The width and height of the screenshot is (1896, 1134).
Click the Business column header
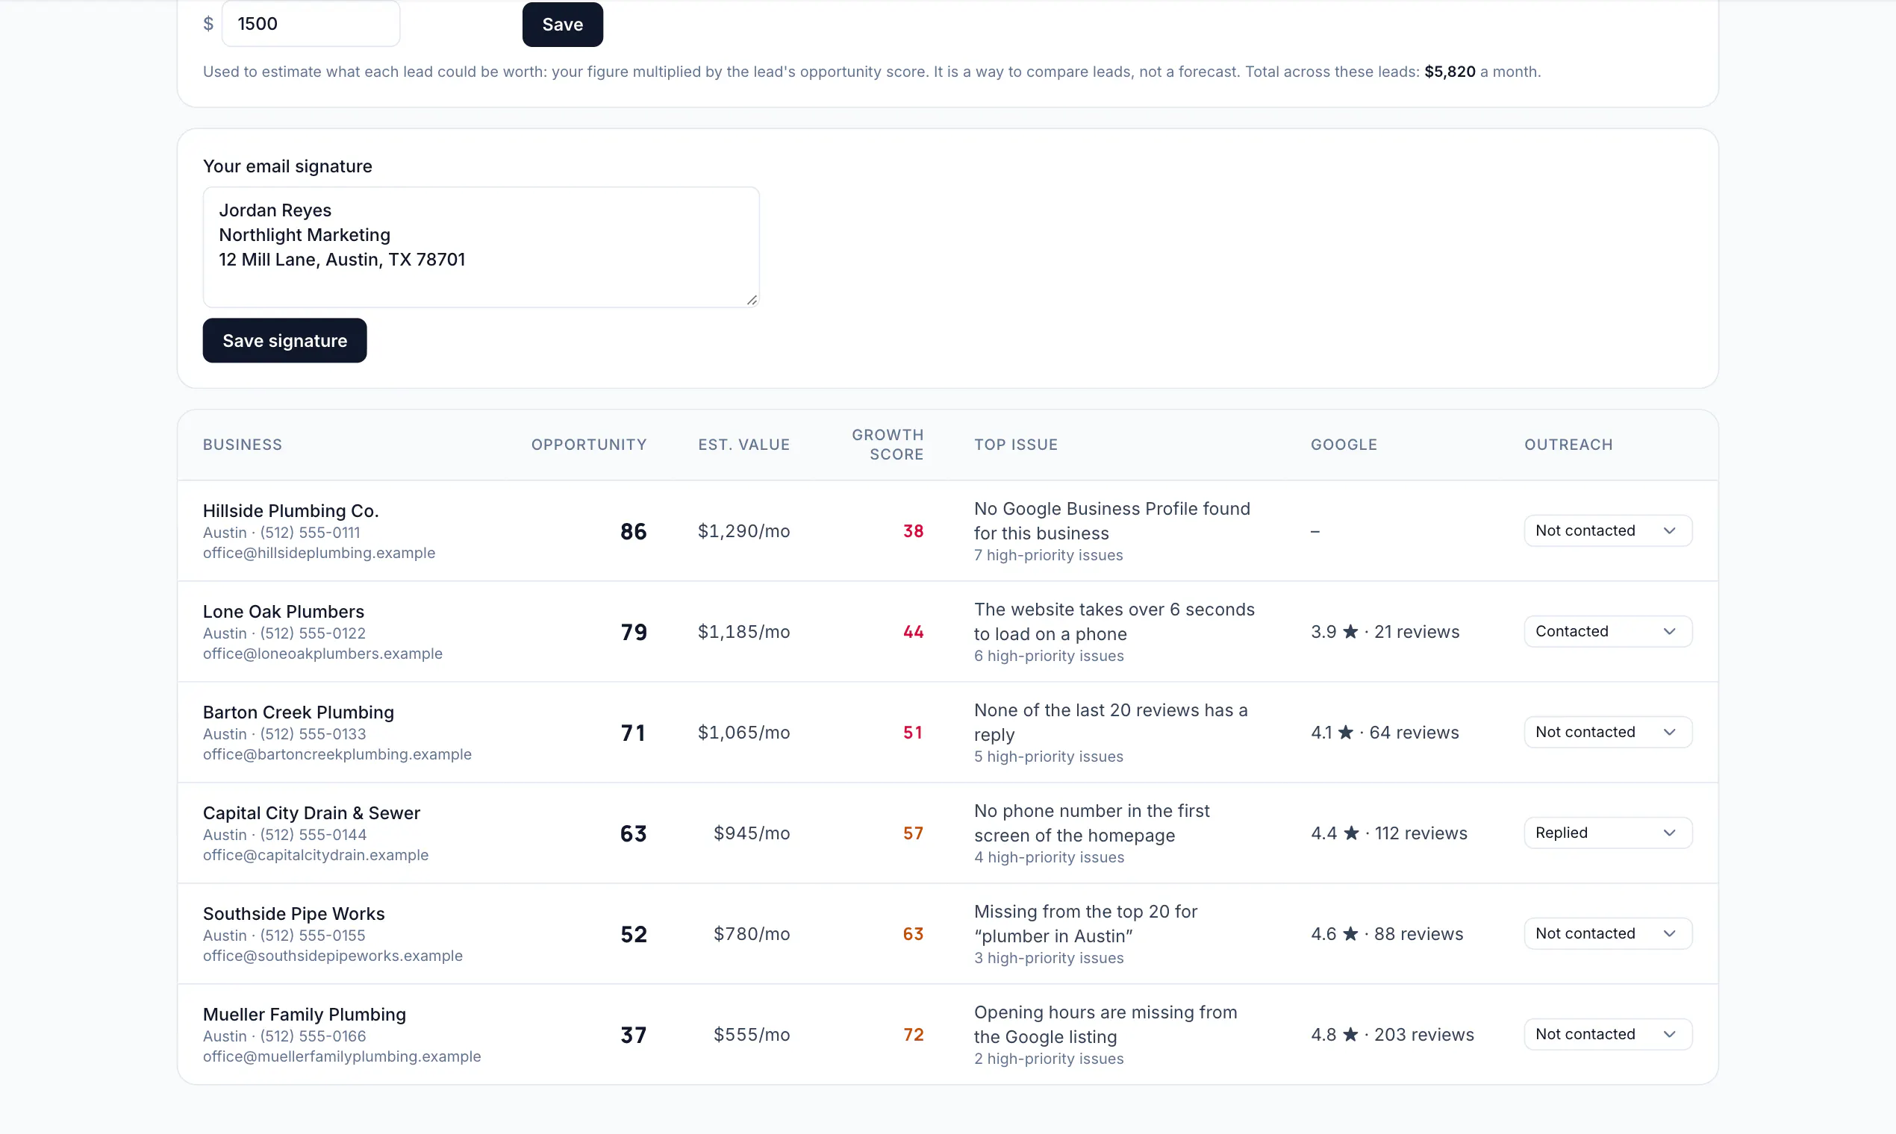click(x=243, y=445)
